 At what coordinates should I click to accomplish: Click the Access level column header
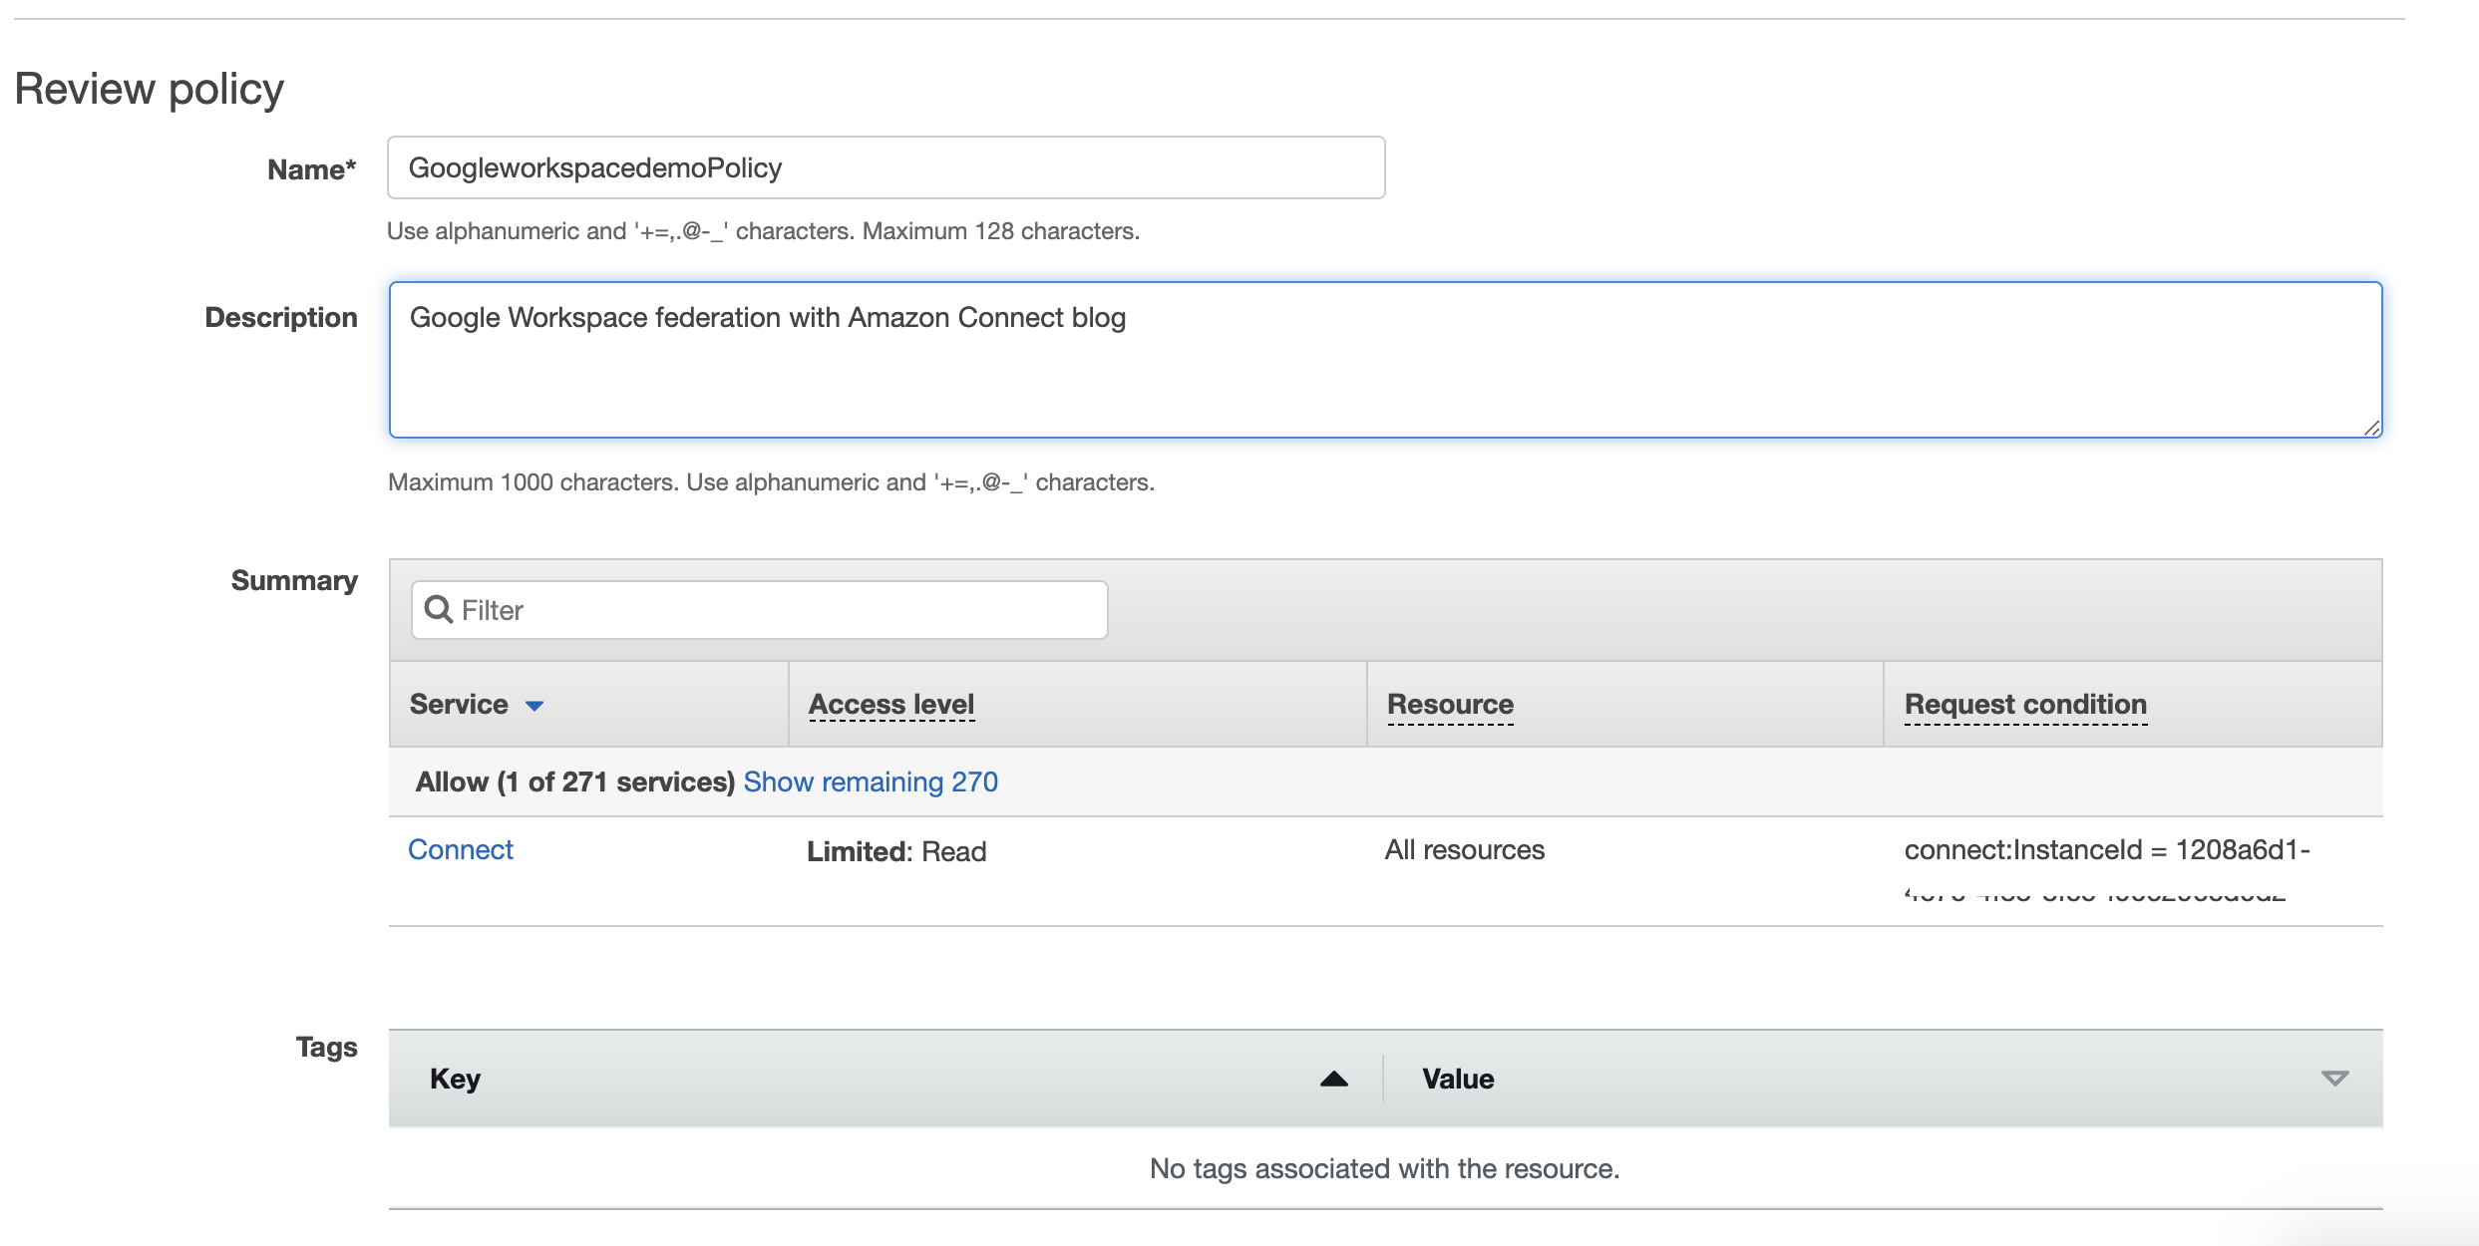(x=890, y=704)
